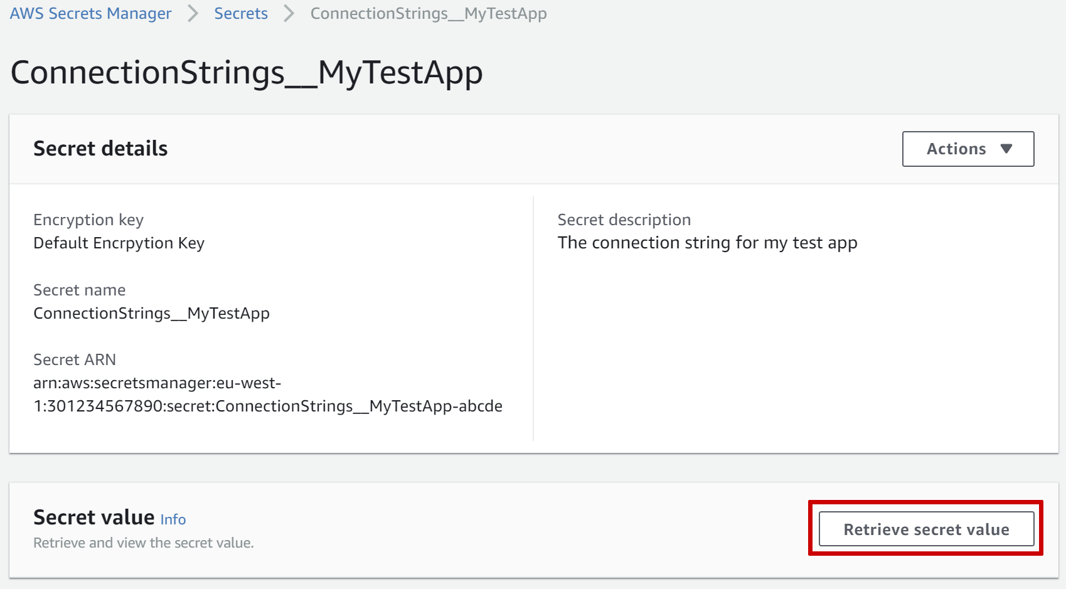This screenshot has width=1066, height=589.
Task: Click the secret name value ConnectionStrings__MyTestApp
Action: click(x=151, y=313)
